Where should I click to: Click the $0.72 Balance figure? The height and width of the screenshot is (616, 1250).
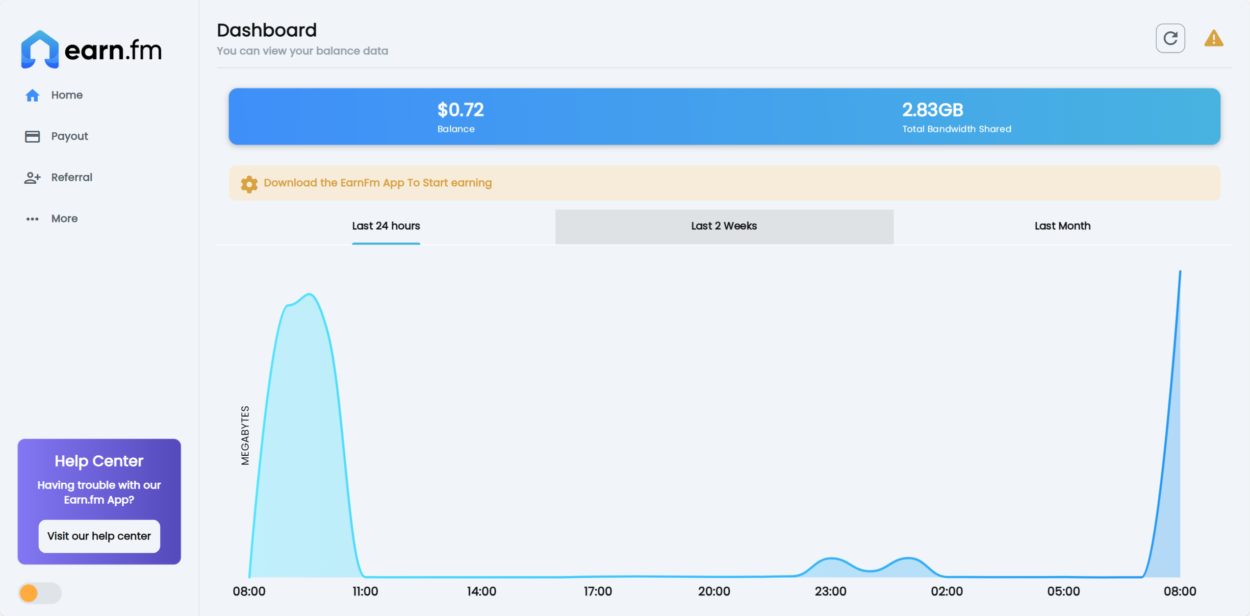click(x=460, y=110)
